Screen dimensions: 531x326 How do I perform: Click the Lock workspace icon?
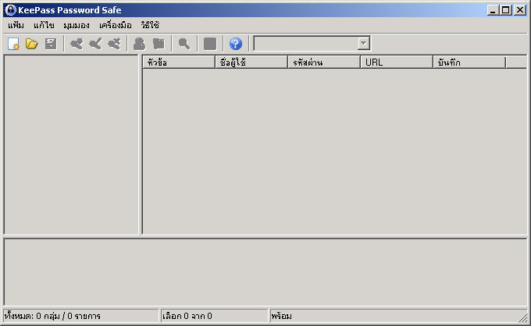tap(210, 44)
